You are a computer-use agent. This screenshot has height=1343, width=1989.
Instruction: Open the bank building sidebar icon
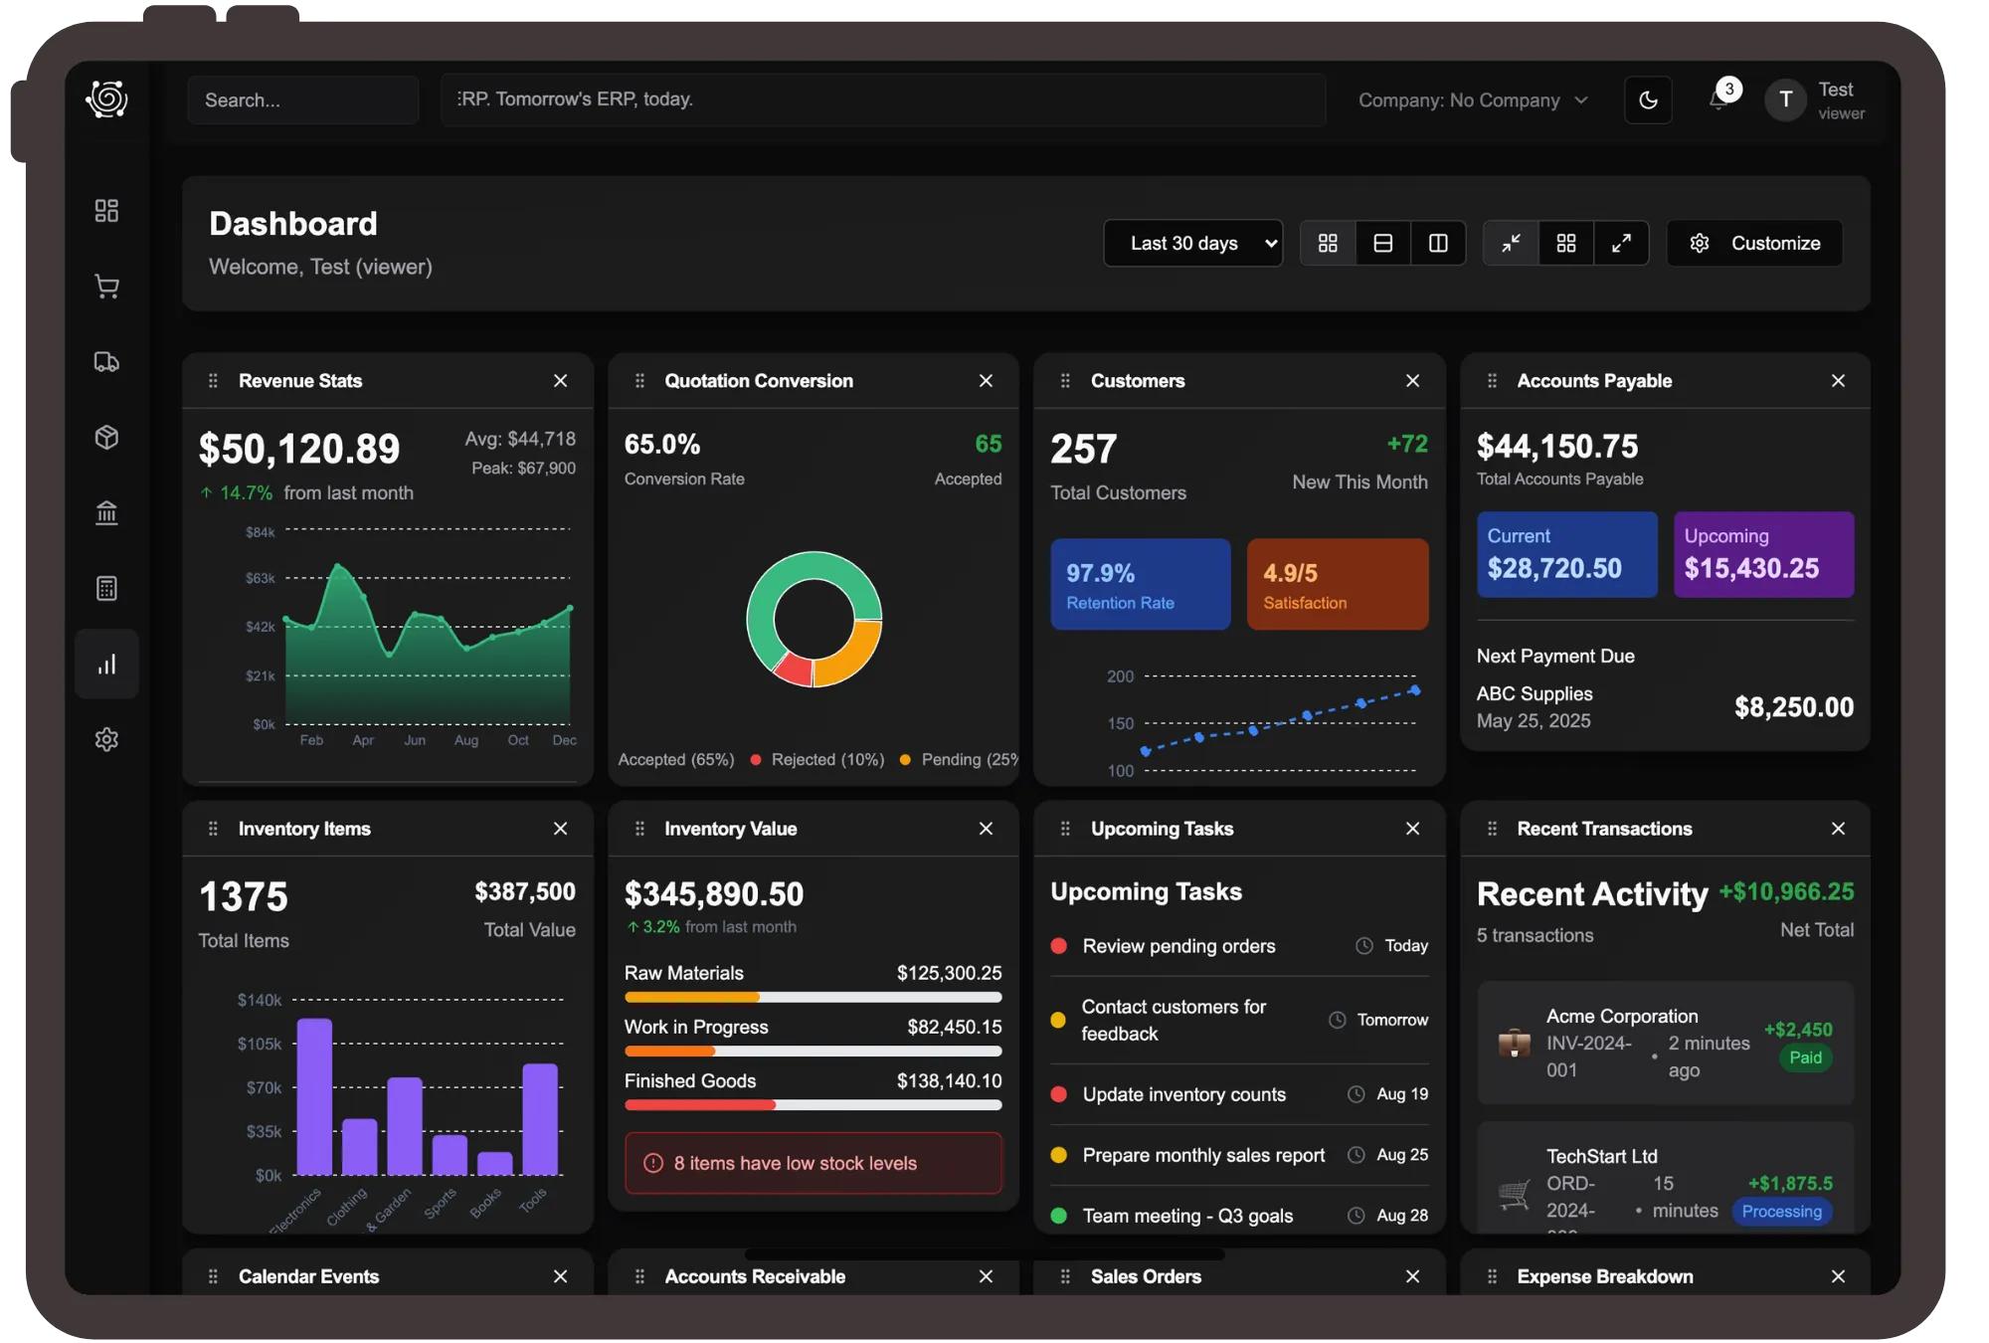click(106, 512)
